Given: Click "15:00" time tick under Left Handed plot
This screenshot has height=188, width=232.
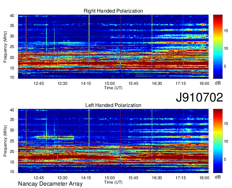Looking at the screenshot, I should pos(110,178).
